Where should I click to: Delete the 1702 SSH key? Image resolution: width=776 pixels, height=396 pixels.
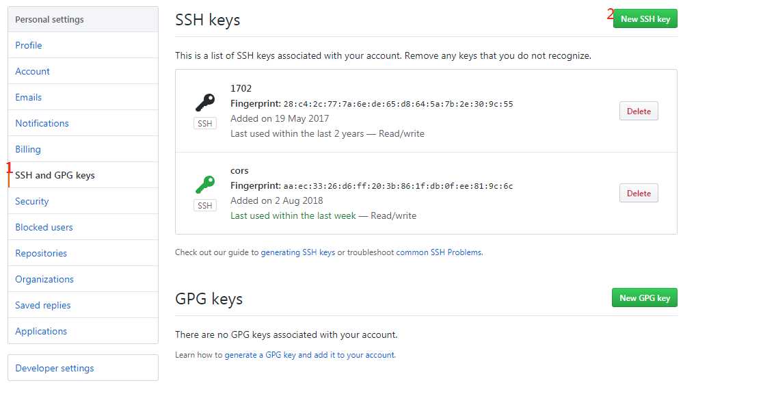[x=639, y=111]
